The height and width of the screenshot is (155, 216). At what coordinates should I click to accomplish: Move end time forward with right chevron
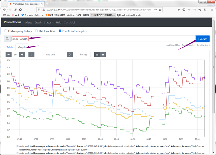click(x=70, y=54)
